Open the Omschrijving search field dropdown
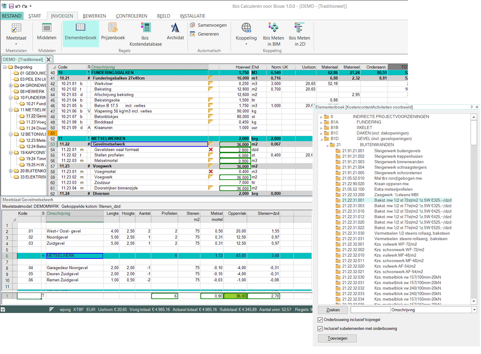The width and height of the screenshot is (481, 354). click(474, 310)
